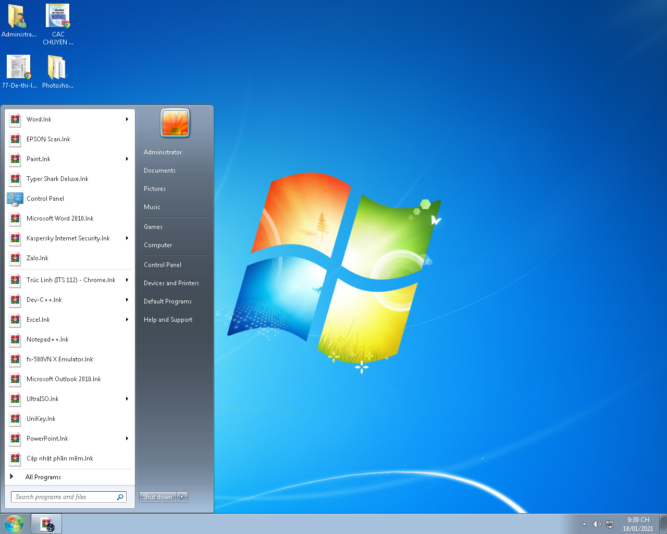Screen dimensions: 667x534
Task: Show hidden tray icons arrow
Action: 584,524
